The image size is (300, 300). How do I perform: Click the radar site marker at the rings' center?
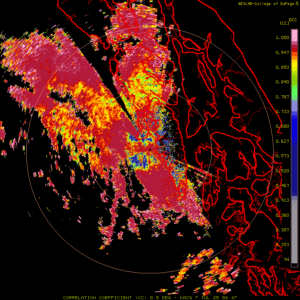[x=150, y=150]
